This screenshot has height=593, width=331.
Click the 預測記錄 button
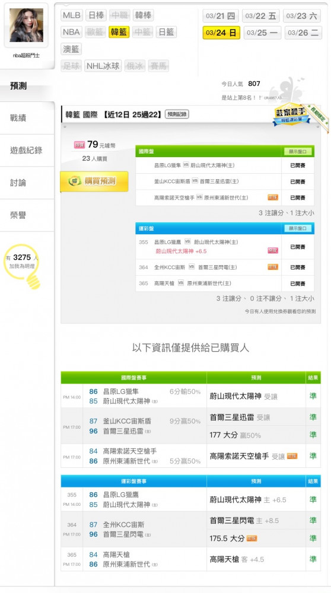pyautogui.click(x=177, y=114)
